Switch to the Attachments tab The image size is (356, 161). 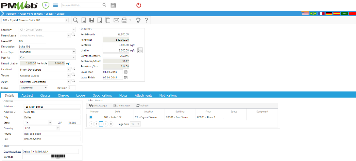click(x=144, y=95)
